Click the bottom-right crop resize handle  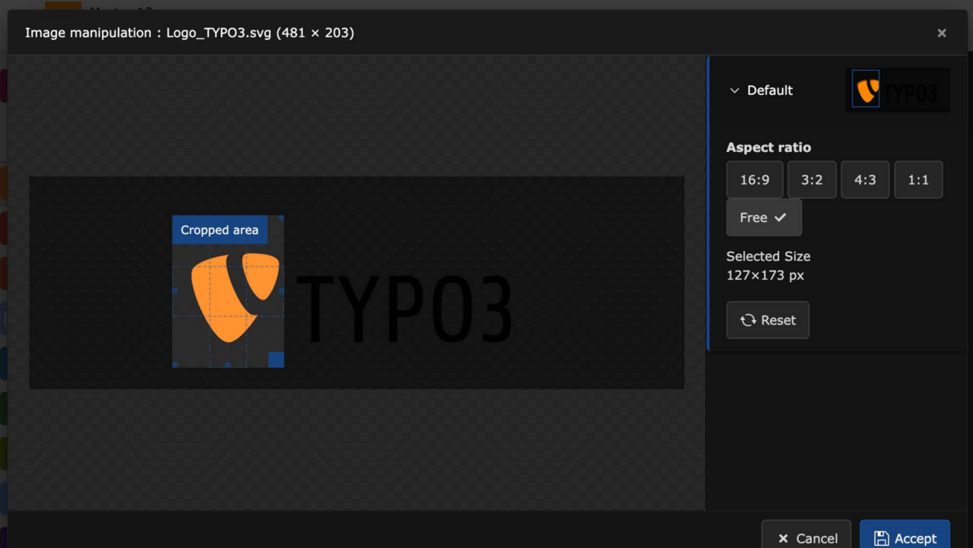(276, 360)
